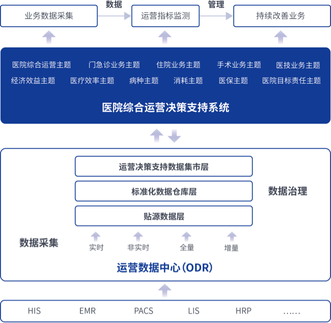Click the 业务数据采集 box

pos(49,16)
